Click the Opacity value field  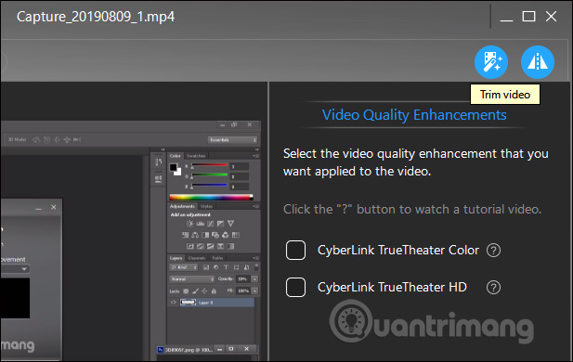pyautogui.click(x=242, y=279)
